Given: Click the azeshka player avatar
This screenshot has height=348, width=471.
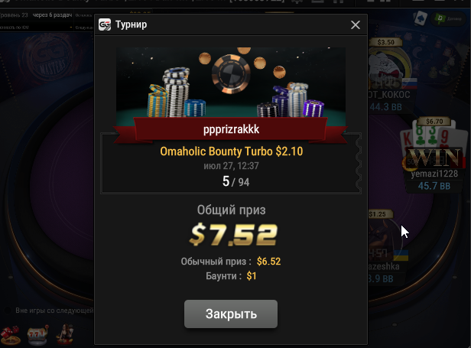Looking at the screenshot, I should pos(382,237).
